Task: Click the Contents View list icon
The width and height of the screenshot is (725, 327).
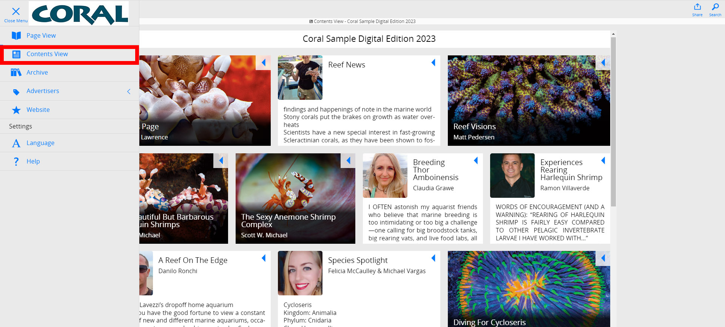Action: (x=16, y=54)
